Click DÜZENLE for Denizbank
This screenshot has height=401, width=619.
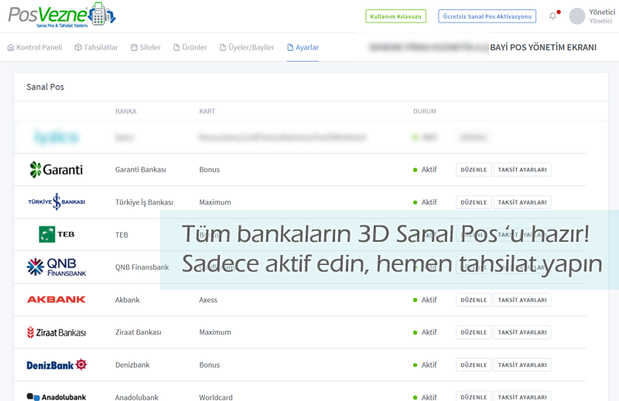point(474,365)
